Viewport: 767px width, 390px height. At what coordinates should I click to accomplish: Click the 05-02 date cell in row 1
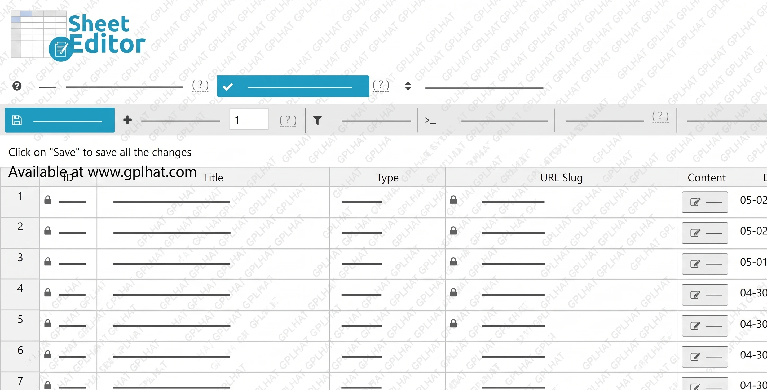click(x=753, y=200)
